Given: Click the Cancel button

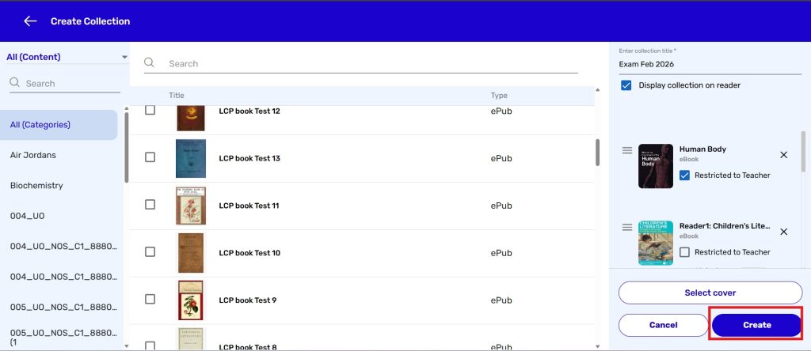Looking at the screenshot, I should (x=663, y=325).
